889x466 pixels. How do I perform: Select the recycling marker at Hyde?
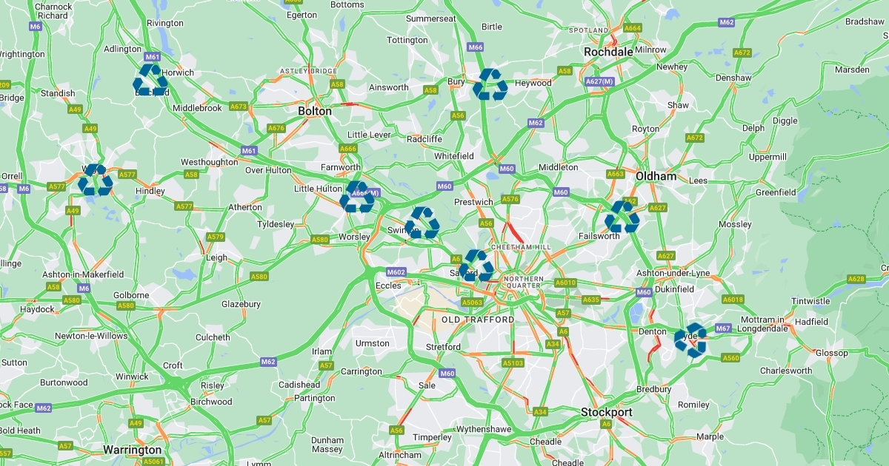coord(692,340)
